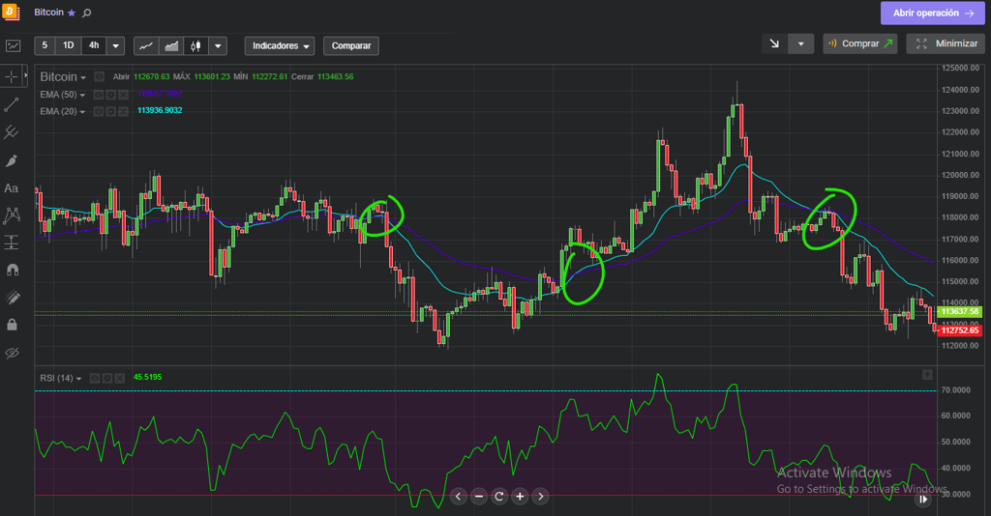This screenshot has height=516, width=991.
Task: Click the 70.0000 RSI axis label
Action: click(x=955, y=390)
